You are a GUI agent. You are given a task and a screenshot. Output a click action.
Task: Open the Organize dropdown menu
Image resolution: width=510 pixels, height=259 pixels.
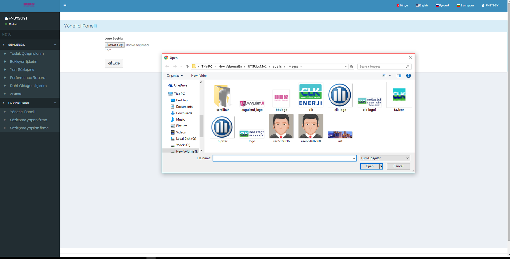175,76
